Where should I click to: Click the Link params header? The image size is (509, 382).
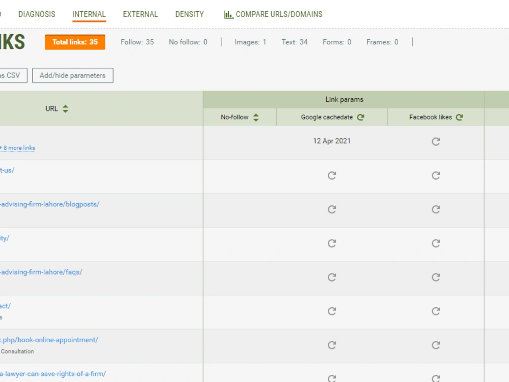[x=345, y=99]
